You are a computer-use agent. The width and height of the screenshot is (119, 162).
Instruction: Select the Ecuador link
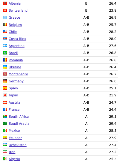tap(15, 138)
